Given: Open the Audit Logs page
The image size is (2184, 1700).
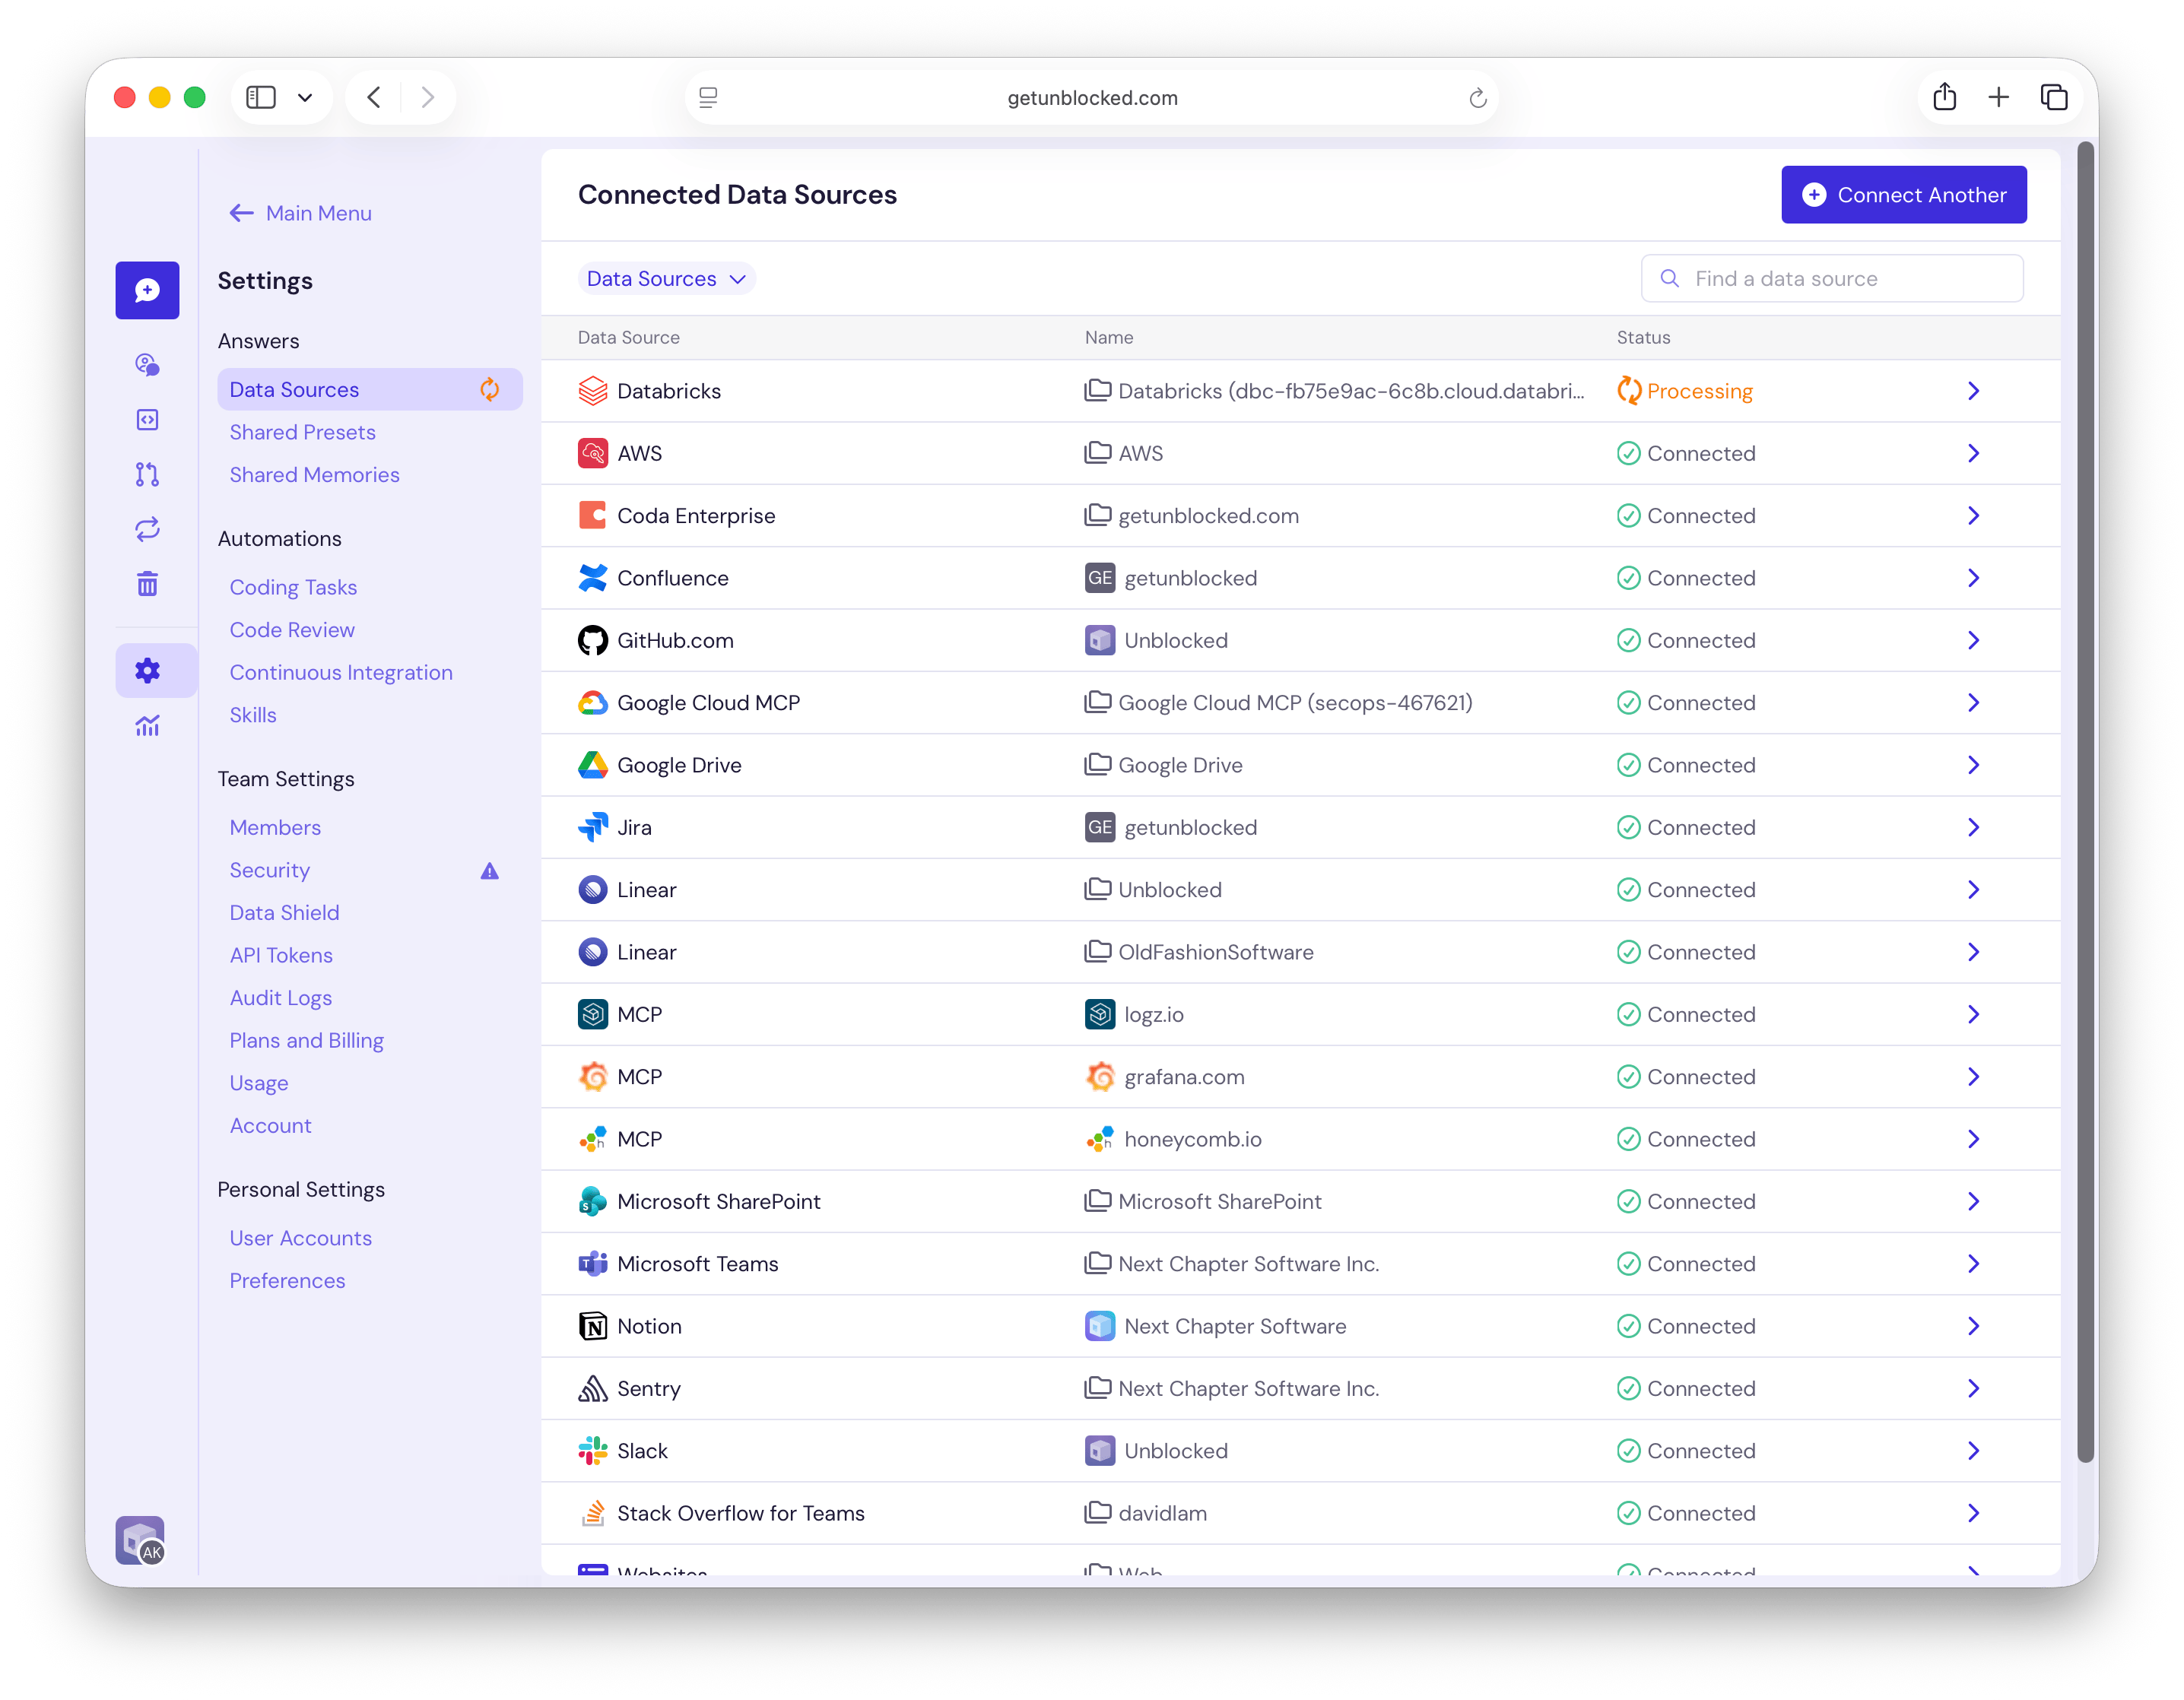Looking at the screenshot, I should [280, 998].
